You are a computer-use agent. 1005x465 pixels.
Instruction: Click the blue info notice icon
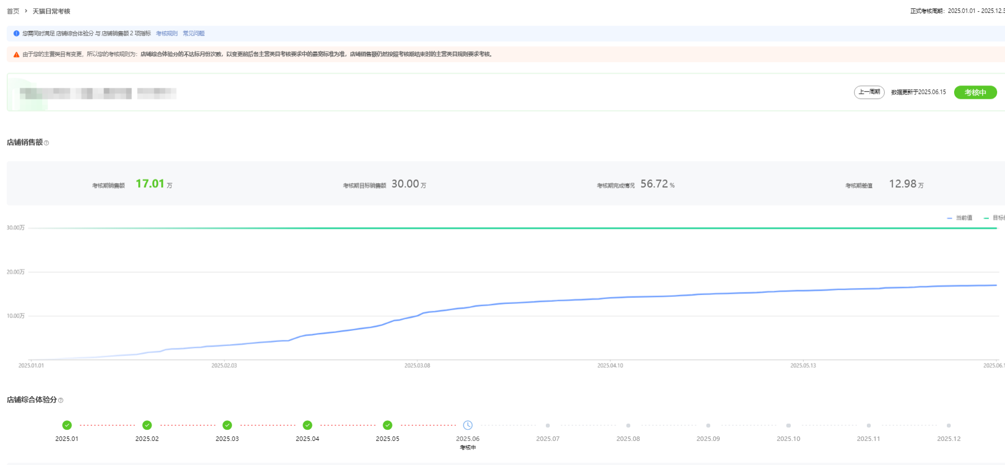16,34
